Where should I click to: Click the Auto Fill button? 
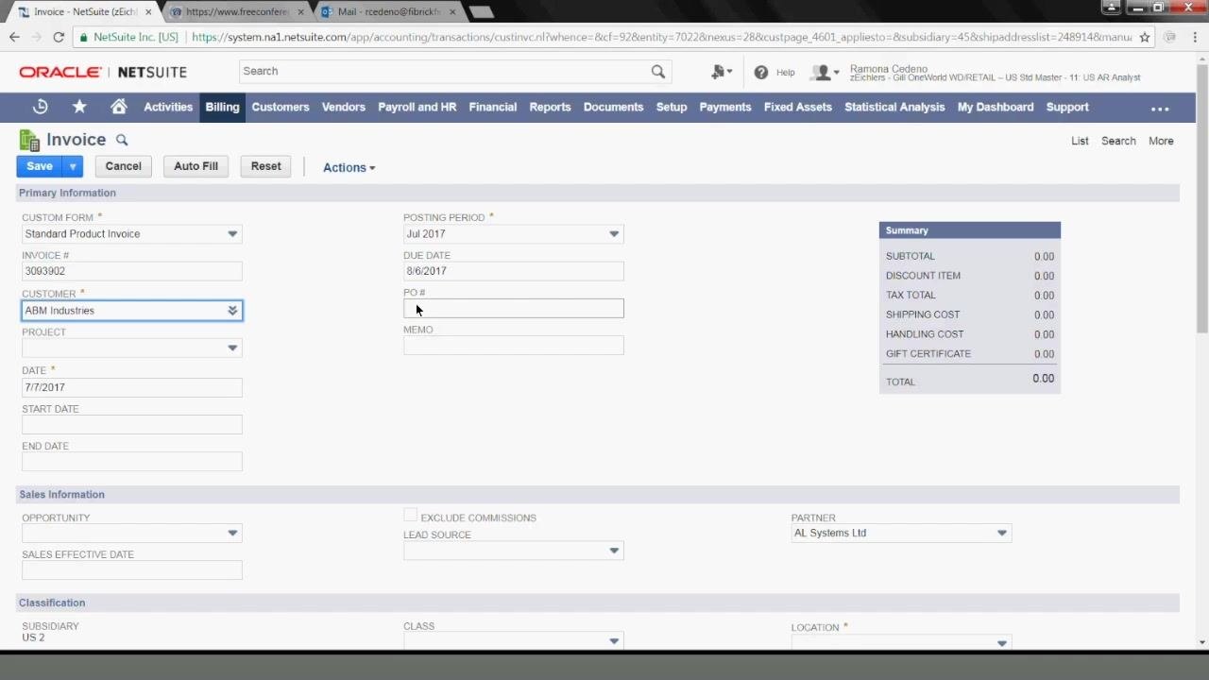(x=196, y=166)
